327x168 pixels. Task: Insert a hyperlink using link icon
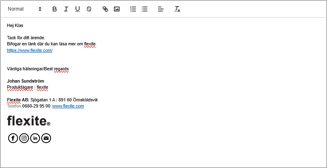(x=105, y=9)
